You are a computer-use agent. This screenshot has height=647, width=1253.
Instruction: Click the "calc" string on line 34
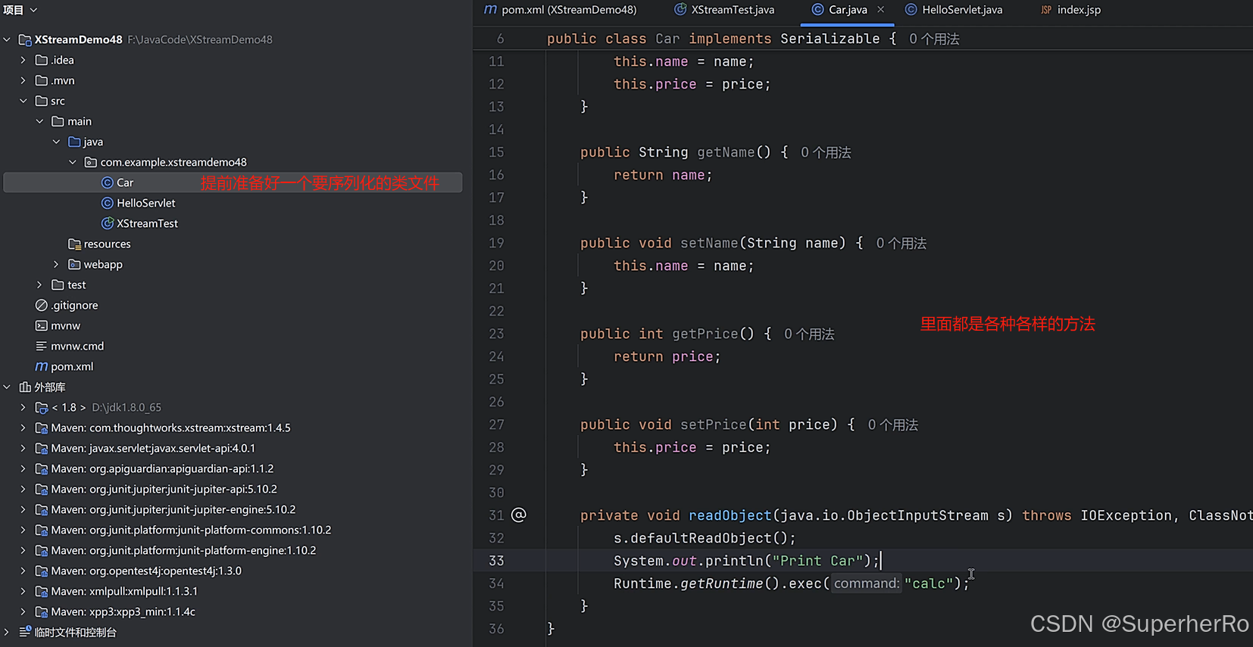coord(929,583)
